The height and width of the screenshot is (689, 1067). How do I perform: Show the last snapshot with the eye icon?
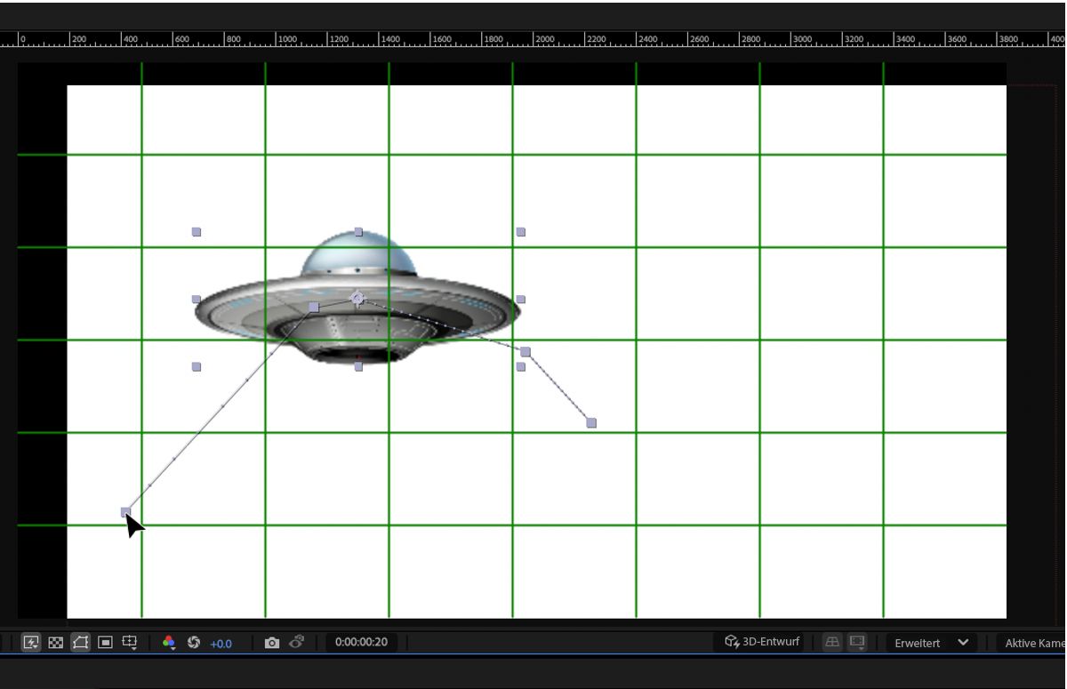point(296,642)
